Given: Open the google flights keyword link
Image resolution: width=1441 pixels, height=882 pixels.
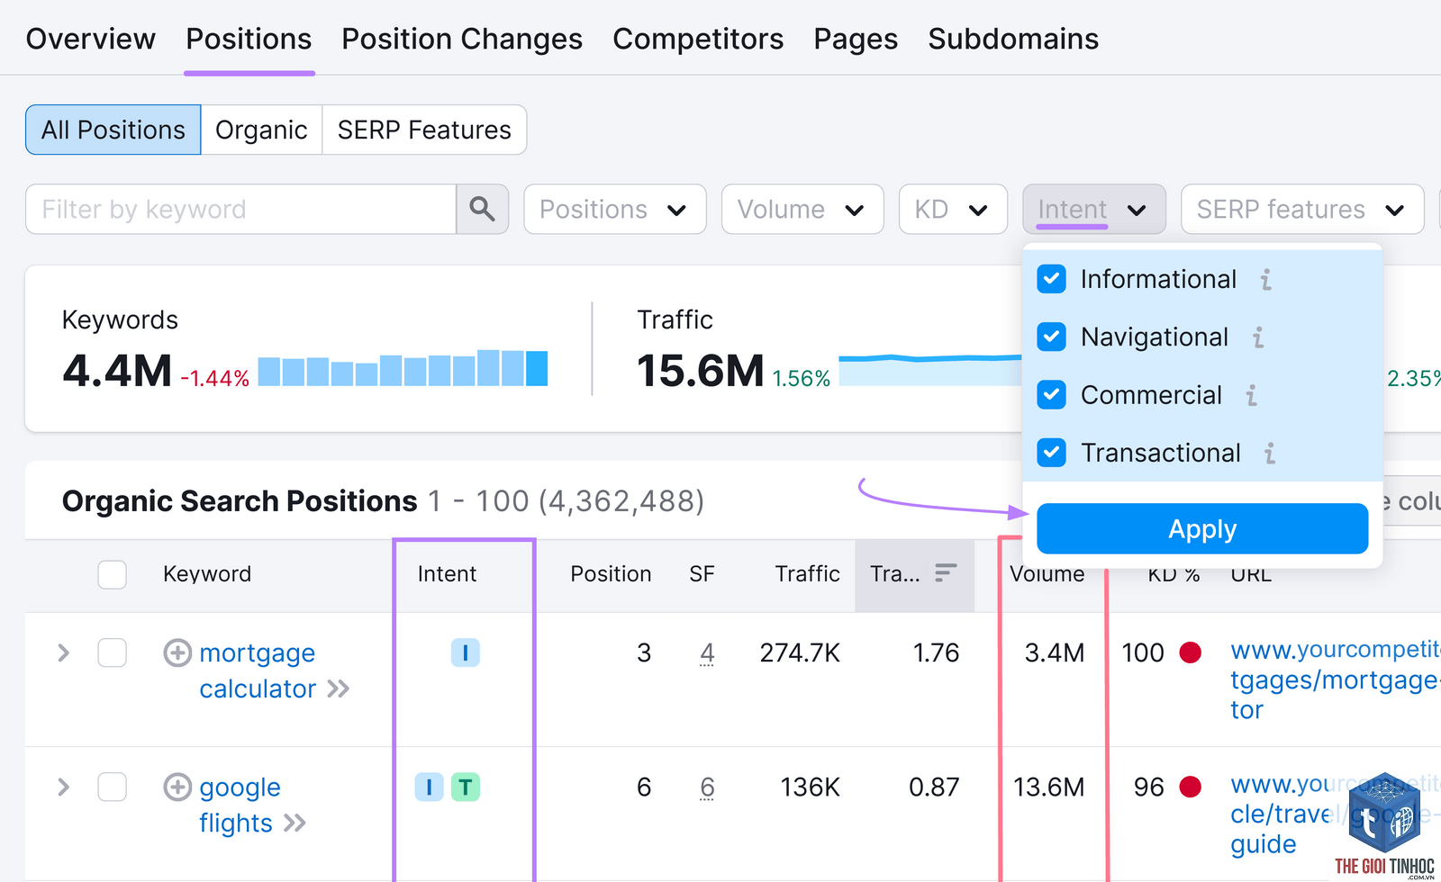Looking at the screenshot, I should [240, 805].
